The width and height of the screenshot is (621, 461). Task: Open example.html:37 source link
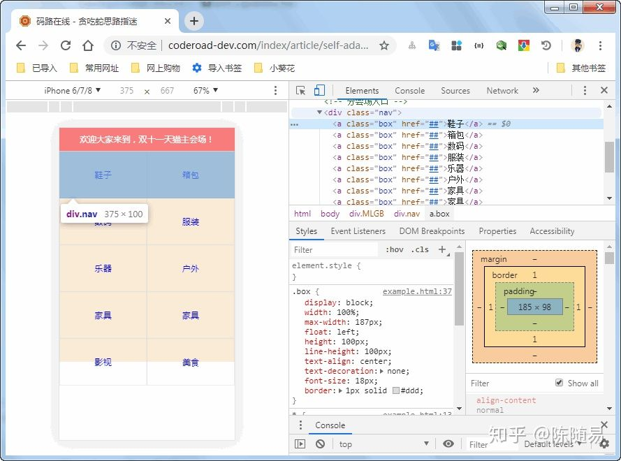417,291
